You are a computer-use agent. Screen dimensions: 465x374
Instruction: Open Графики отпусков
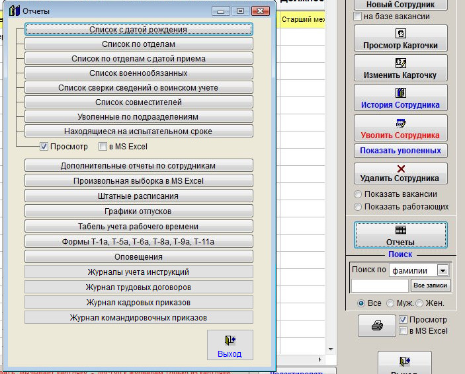click(138, 211)
